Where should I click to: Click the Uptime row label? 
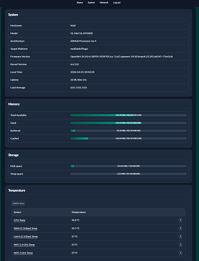(x=15, y=80)
